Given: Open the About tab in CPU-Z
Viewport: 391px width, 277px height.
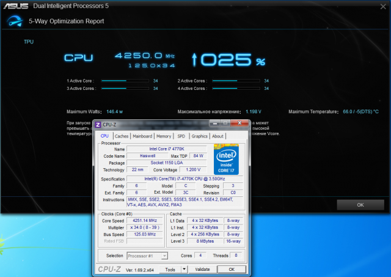Looking at the screenshot, I should 217,136.
